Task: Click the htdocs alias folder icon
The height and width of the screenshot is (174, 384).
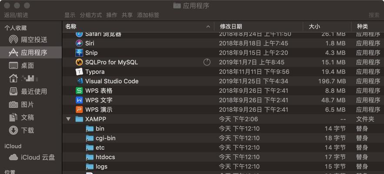Action: click(90, 157)
